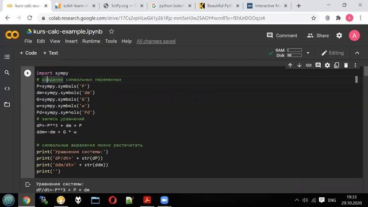The image size is (368, 207).
Task: Click the RAM usage bar
Action: [x=294, y=50]
